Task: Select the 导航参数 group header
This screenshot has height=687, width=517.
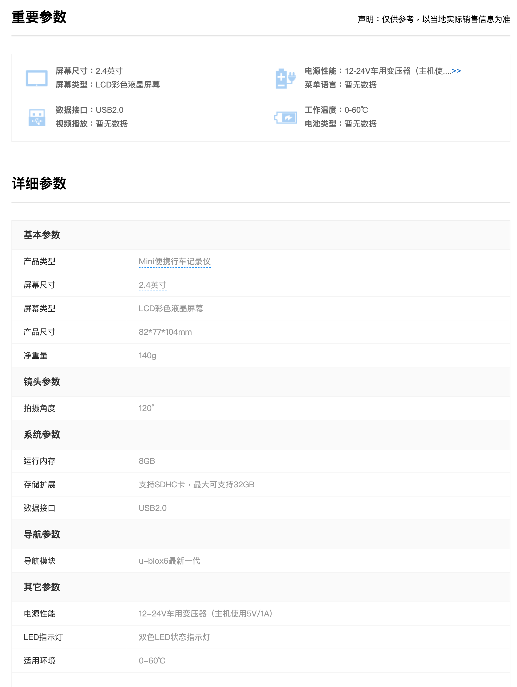Action: click(42, 534)
